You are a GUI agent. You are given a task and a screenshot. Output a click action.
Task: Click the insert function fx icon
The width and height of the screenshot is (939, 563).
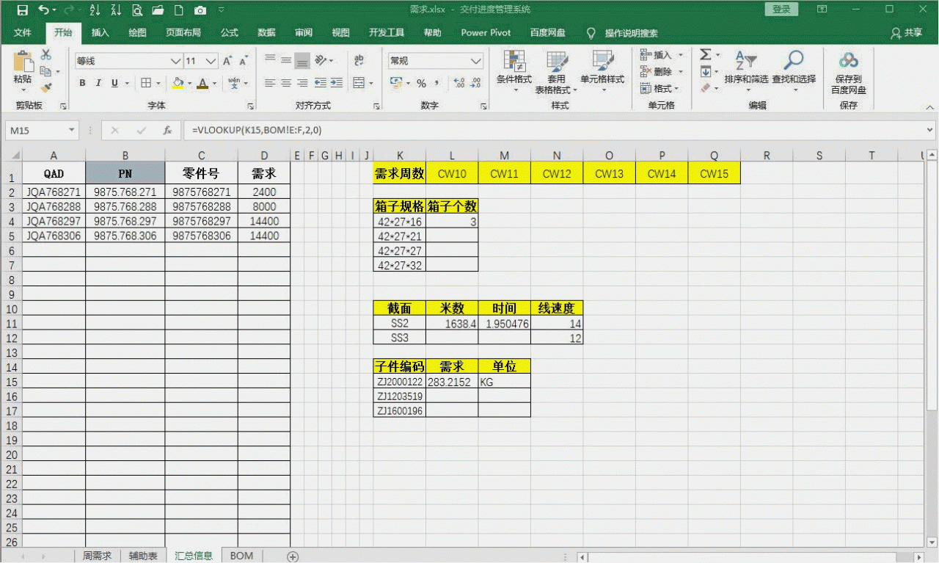pos(167,131)
